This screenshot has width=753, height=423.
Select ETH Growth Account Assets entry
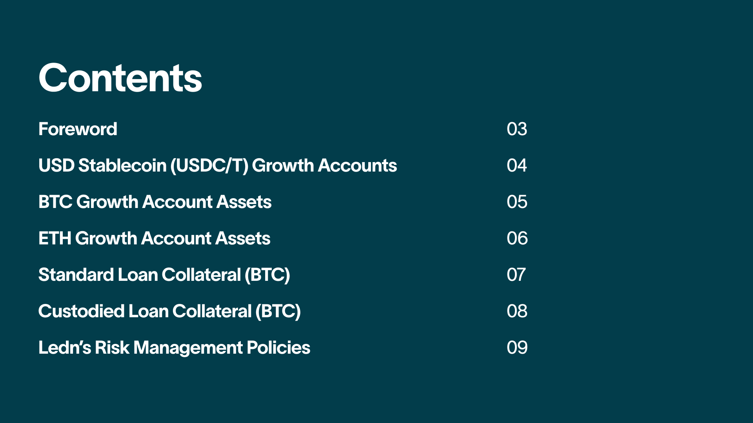[154, 239]
